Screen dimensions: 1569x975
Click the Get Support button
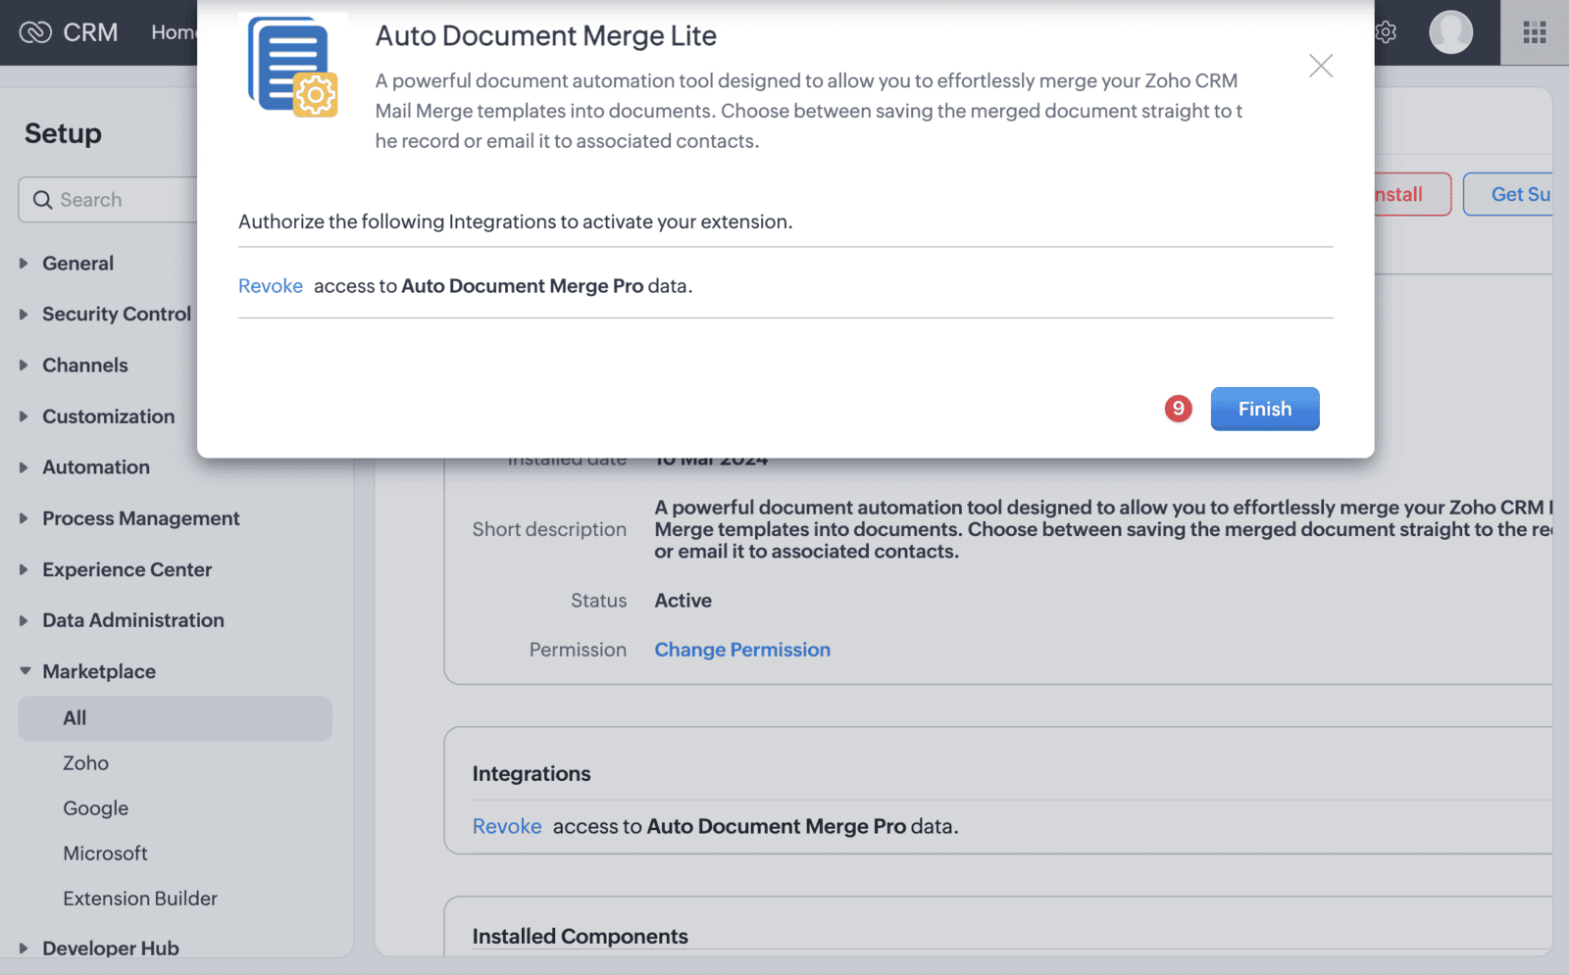pyautogui.click(x=1510, y=194)
